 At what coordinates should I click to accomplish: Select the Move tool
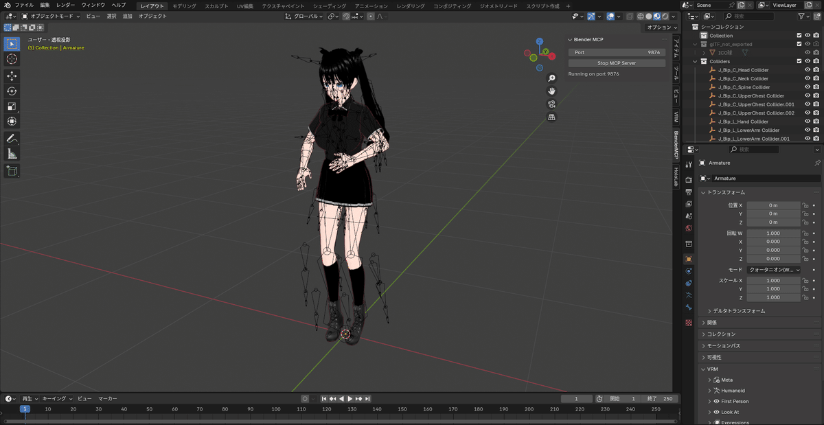click(x=12, y=76)
